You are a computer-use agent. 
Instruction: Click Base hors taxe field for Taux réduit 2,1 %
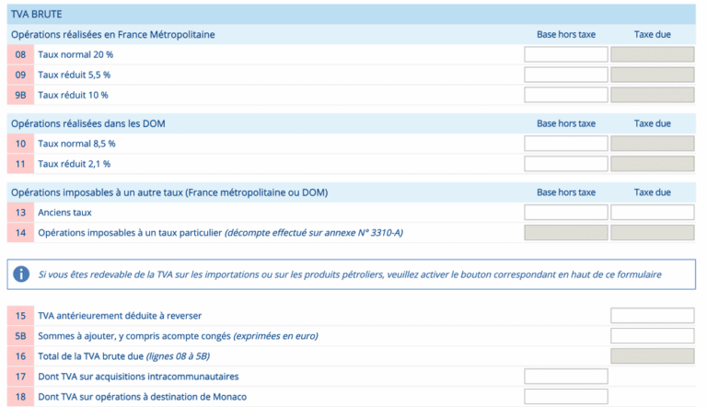(x=565, y=164)
